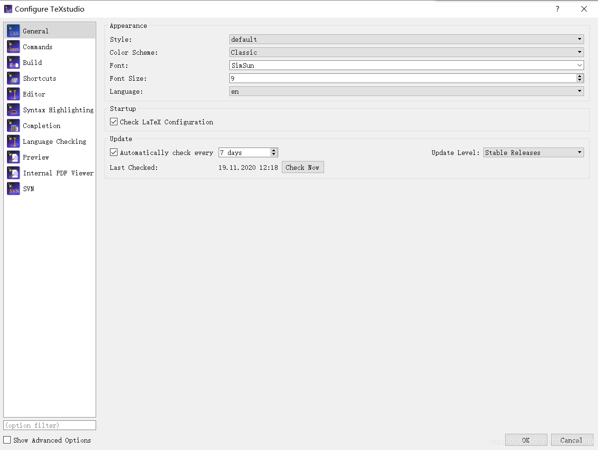Viewport: 598px width, 450px height.
Task: Click the Color Scheme label
Action: coord(134,52)
